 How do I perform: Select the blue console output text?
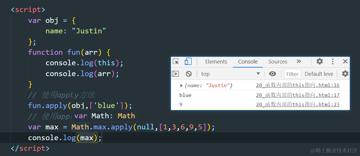pyautogui.click(x=185, y=95)
